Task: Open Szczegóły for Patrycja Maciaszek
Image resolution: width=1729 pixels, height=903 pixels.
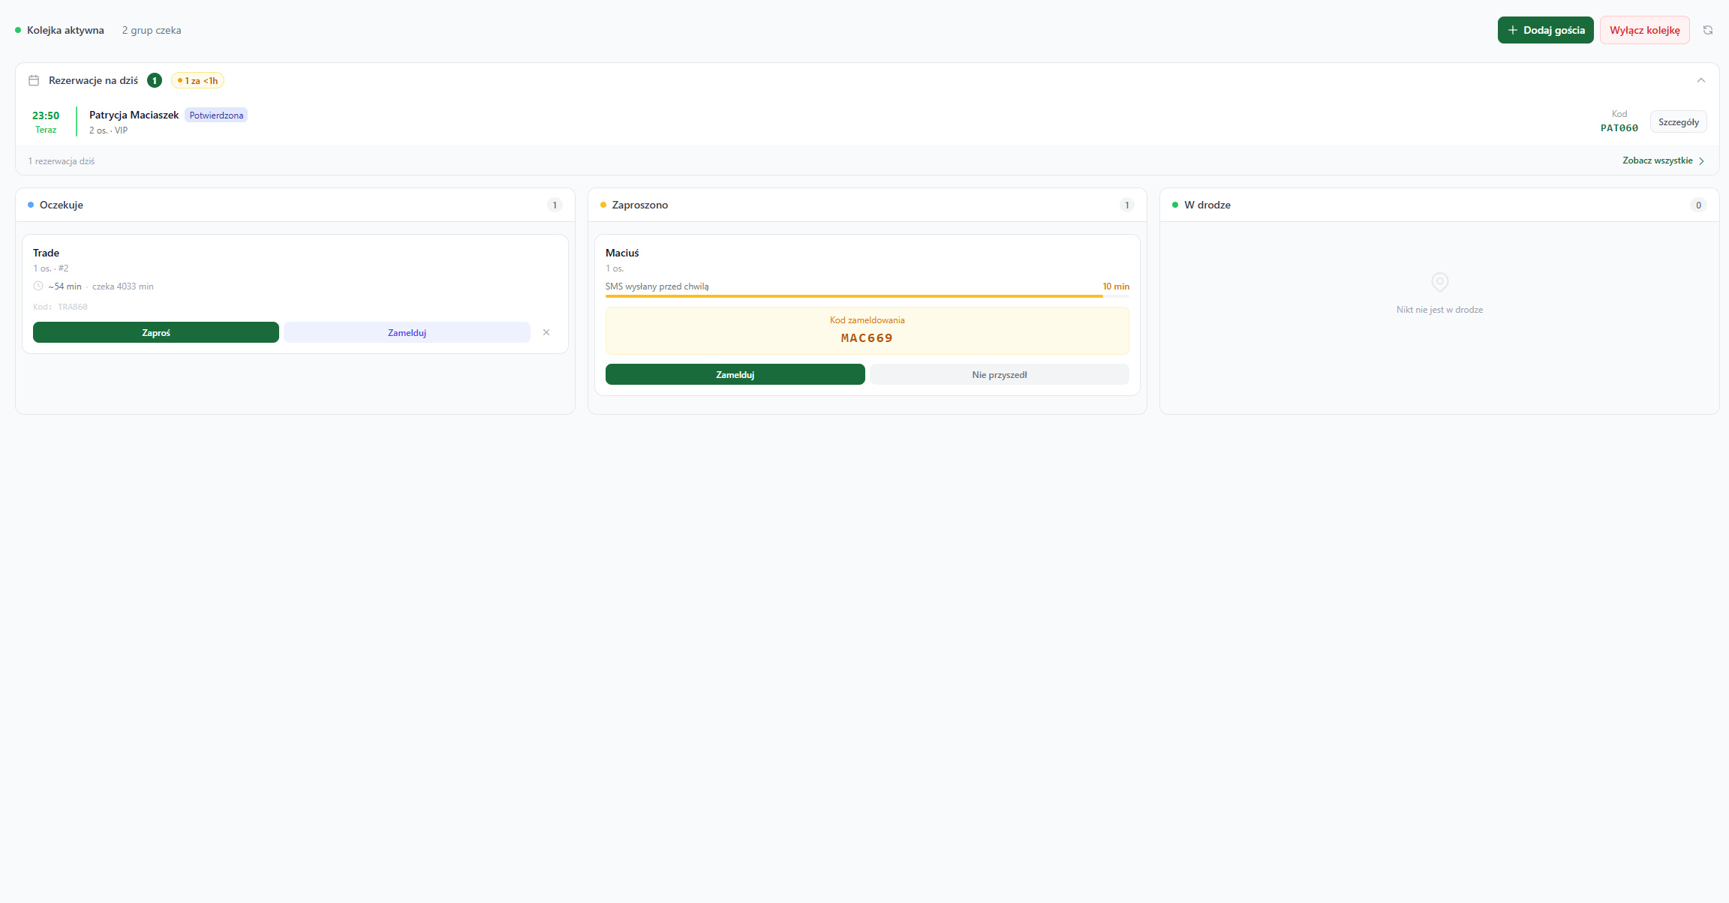Action: (1678, 121)
